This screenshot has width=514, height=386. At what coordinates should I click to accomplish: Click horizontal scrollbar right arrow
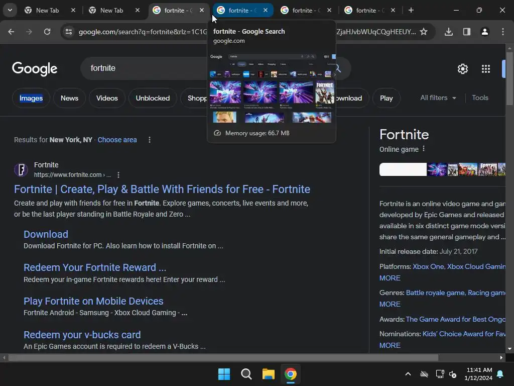501,357
